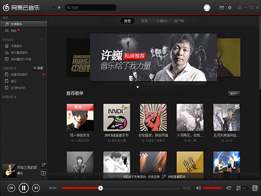Click the artist name under song title

20,173
